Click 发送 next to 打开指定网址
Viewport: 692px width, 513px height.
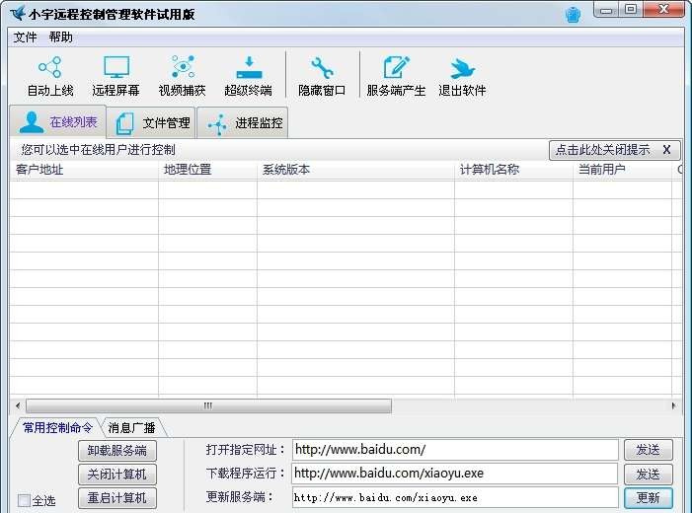point(649,450)
